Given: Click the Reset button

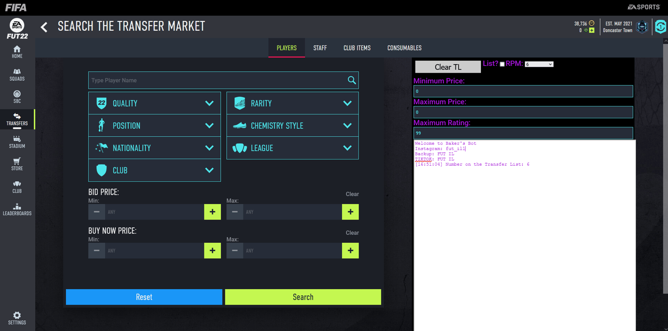Looking at the screenshot, I should (144, 297).
